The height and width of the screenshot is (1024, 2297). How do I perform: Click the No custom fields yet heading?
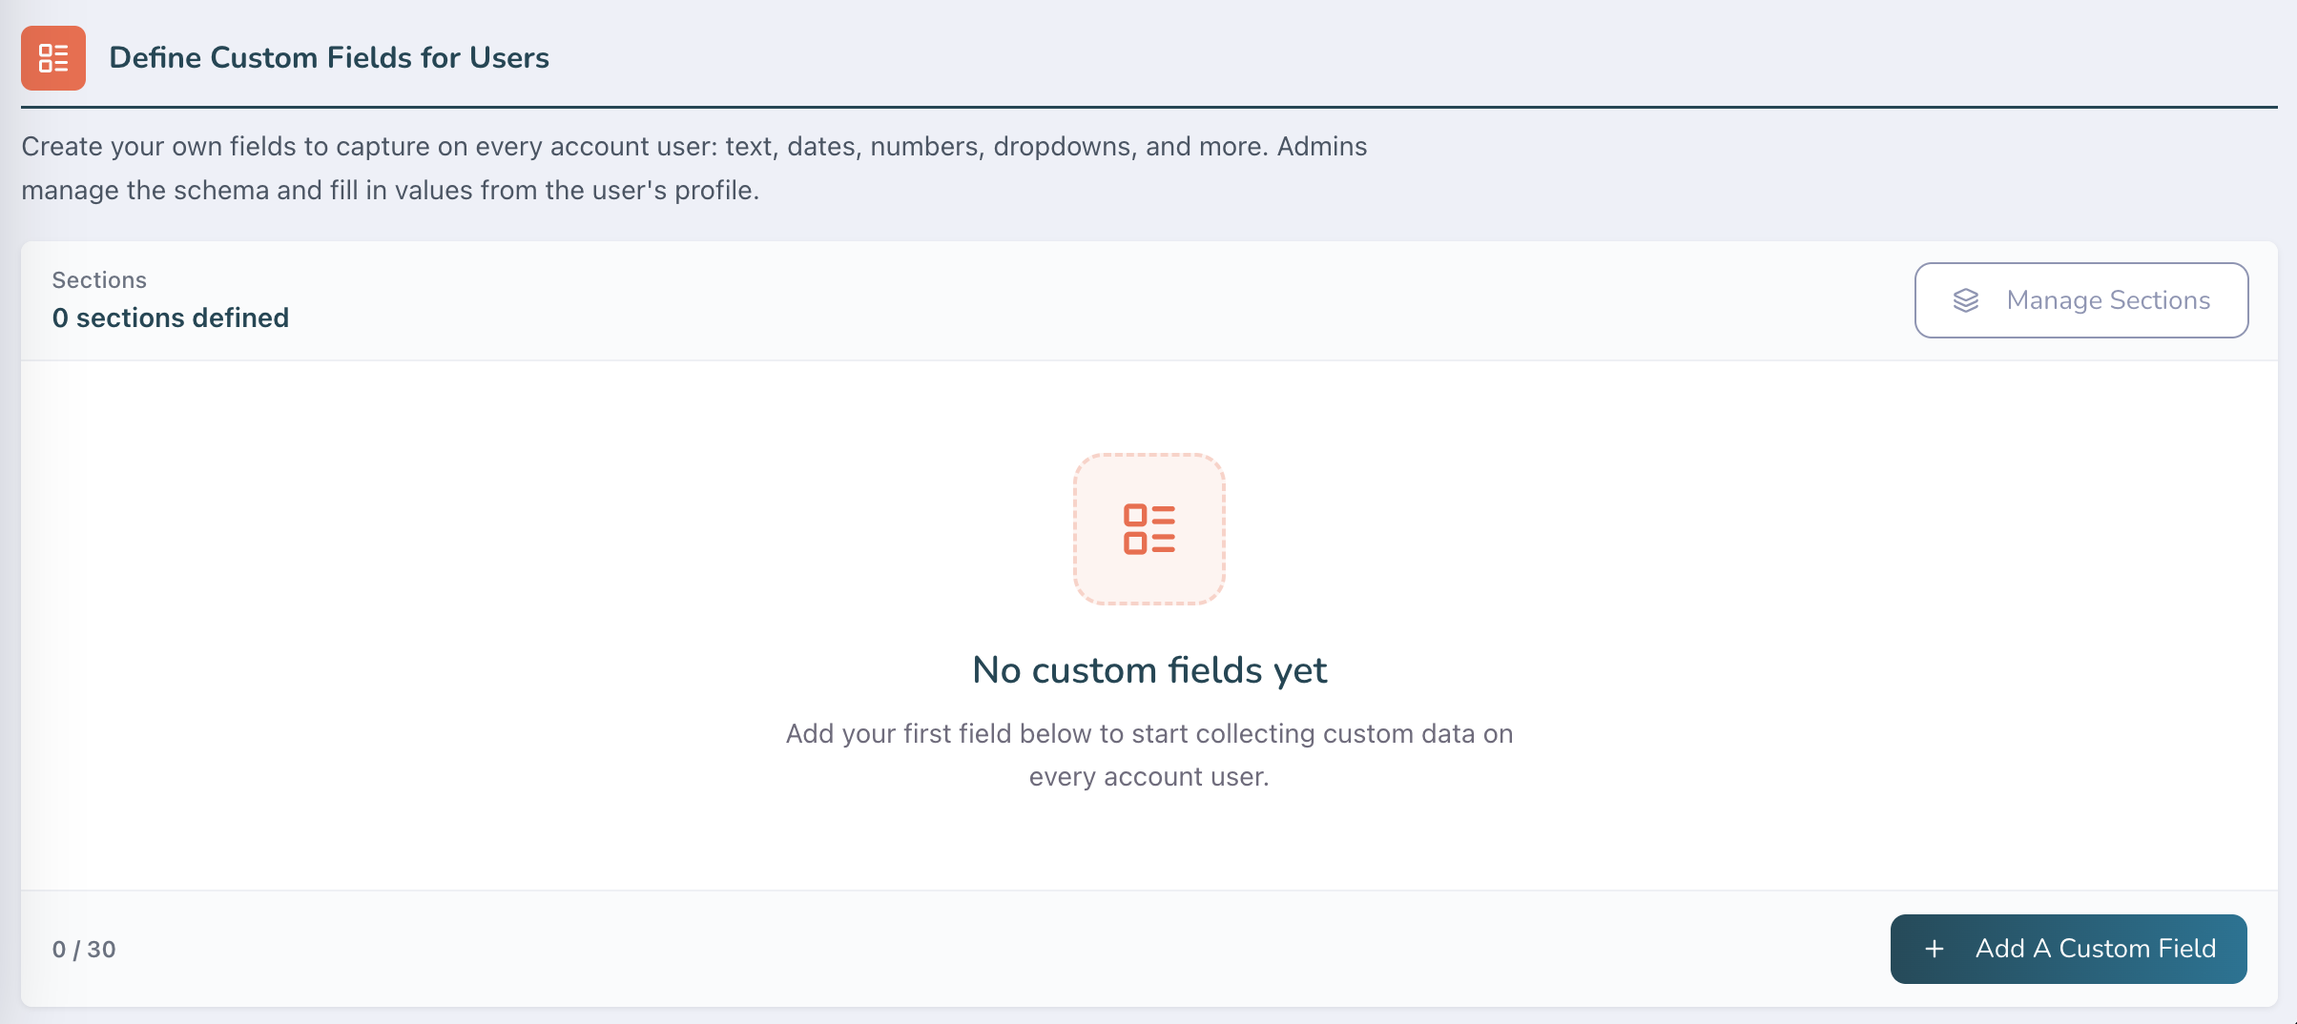coord(1149,670)
